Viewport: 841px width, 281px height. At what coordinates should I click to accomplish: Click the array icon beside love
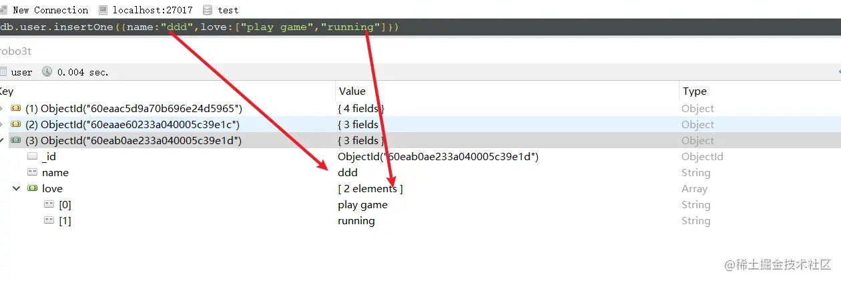pyautogui.click(x=33, y=189)
